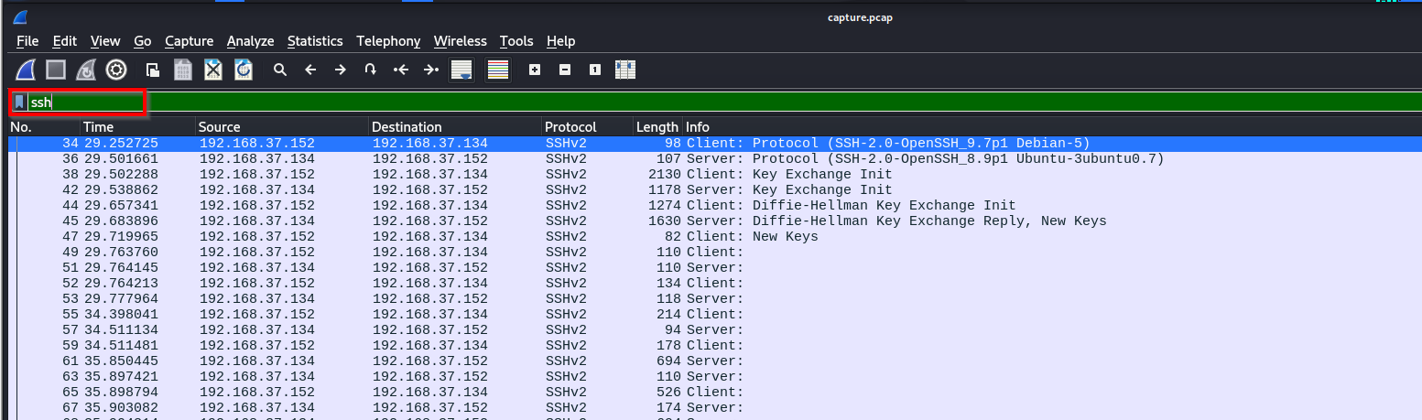Select packet 51 at time 29.764145
Viewport: 1422px width, 420px height.
pyautogui.click(x=715, y=268)
